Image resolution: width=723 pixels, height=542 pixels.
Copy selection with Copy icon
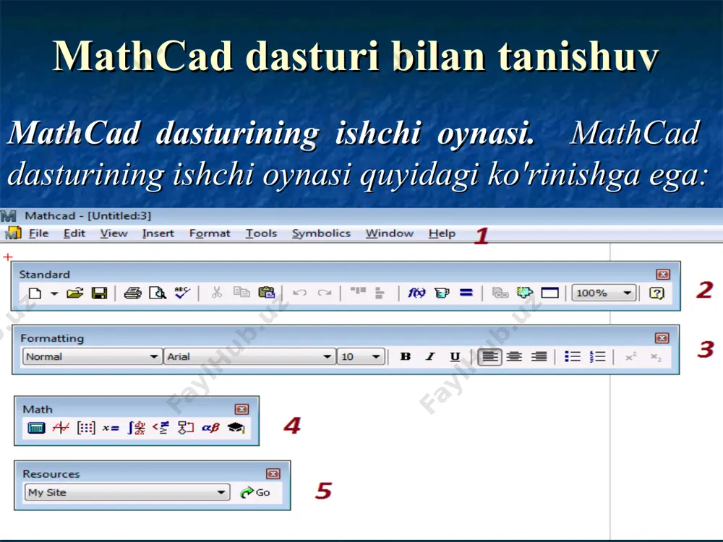(x=241, y=292)
